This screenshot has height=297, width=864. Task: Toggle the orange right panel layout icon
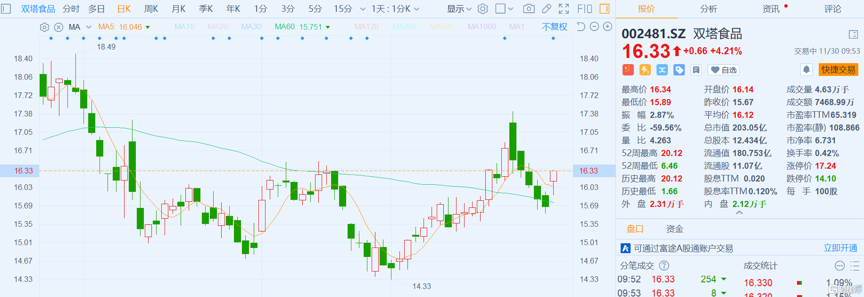click(605, 9)
